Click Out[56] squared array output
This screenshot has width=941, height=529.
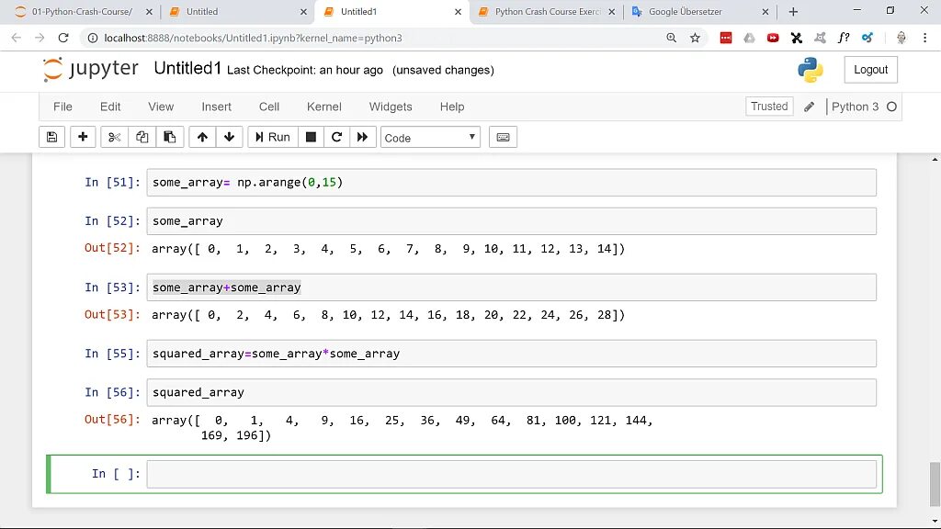402,428
